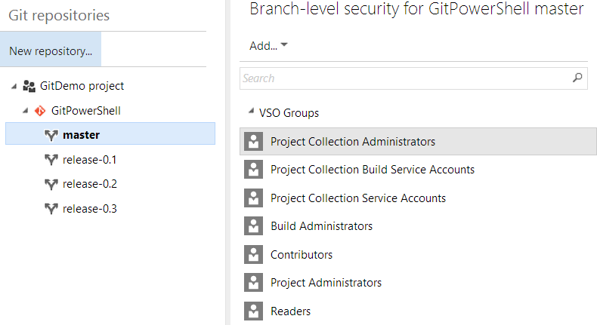The height and width of the screenshot is (325, 597).
Task: Click the GitDemo project team icon
Action: click(29, 86)
